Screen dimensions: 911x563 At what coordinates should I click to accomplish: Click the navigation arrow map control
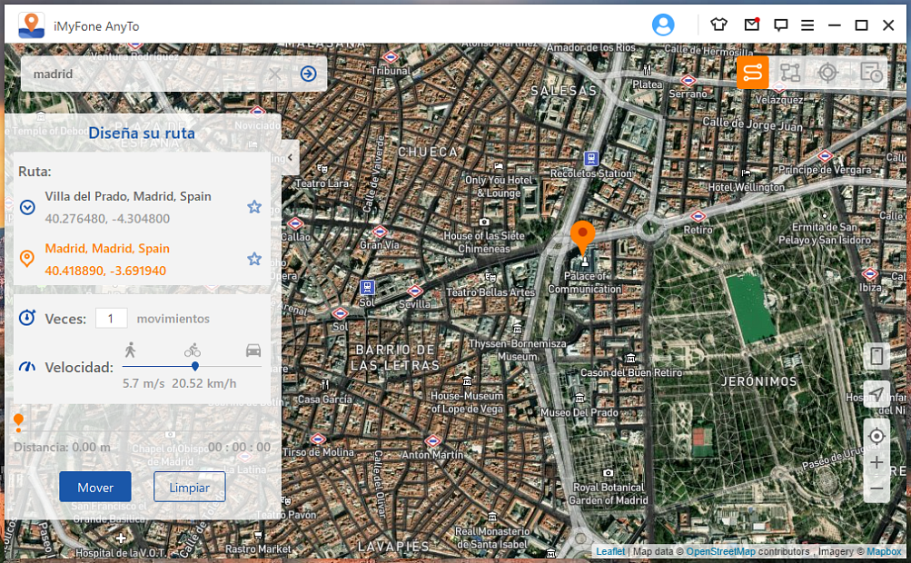[x=876, y=395]
